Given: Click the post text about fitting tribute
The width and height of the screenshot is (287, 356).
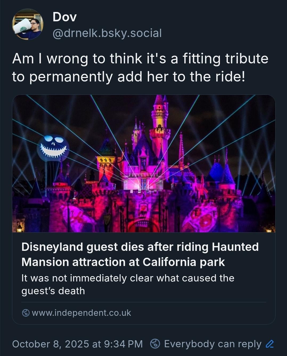Looking at the screenshot, I should tap(140, 59).
